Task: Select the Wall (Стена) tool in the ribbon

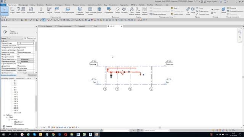Action: click(12, 10)
